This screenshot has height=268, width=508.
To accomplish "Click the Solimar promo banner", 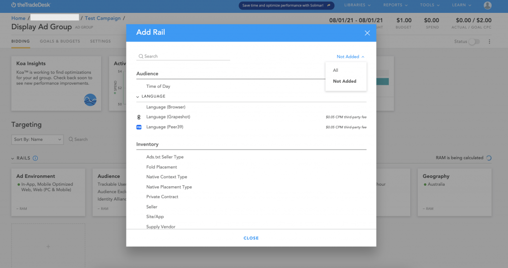I will click(x=286, y=5).
